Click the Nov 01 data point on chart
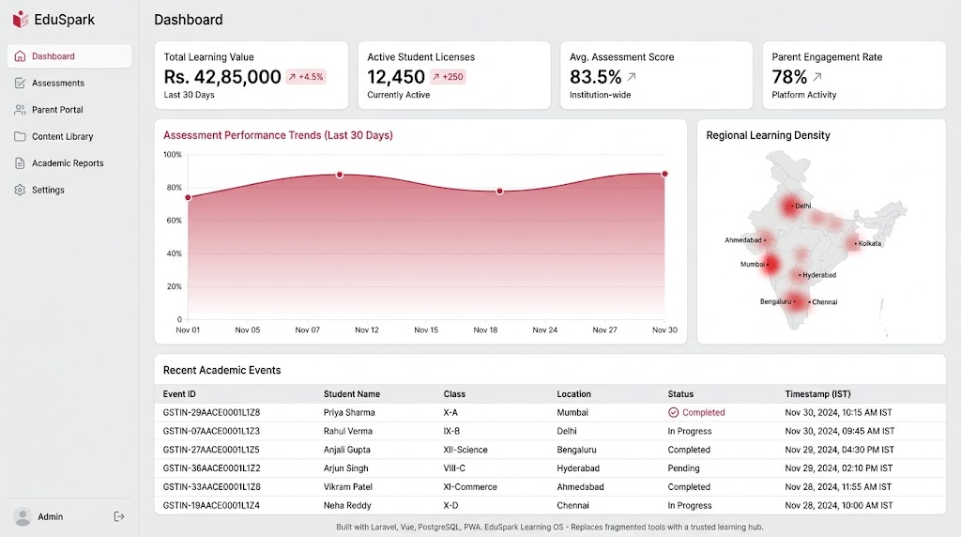The width and height of the screenshot is (961, 537). 188,197
